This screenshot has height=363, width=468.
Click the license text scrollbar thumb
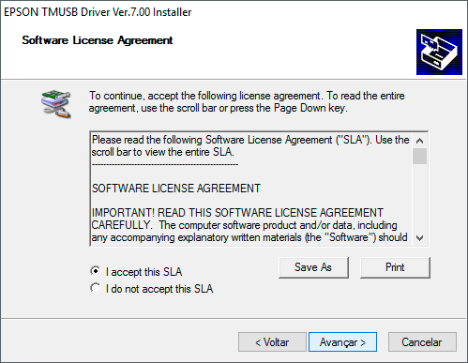click(x=420, y=156)
